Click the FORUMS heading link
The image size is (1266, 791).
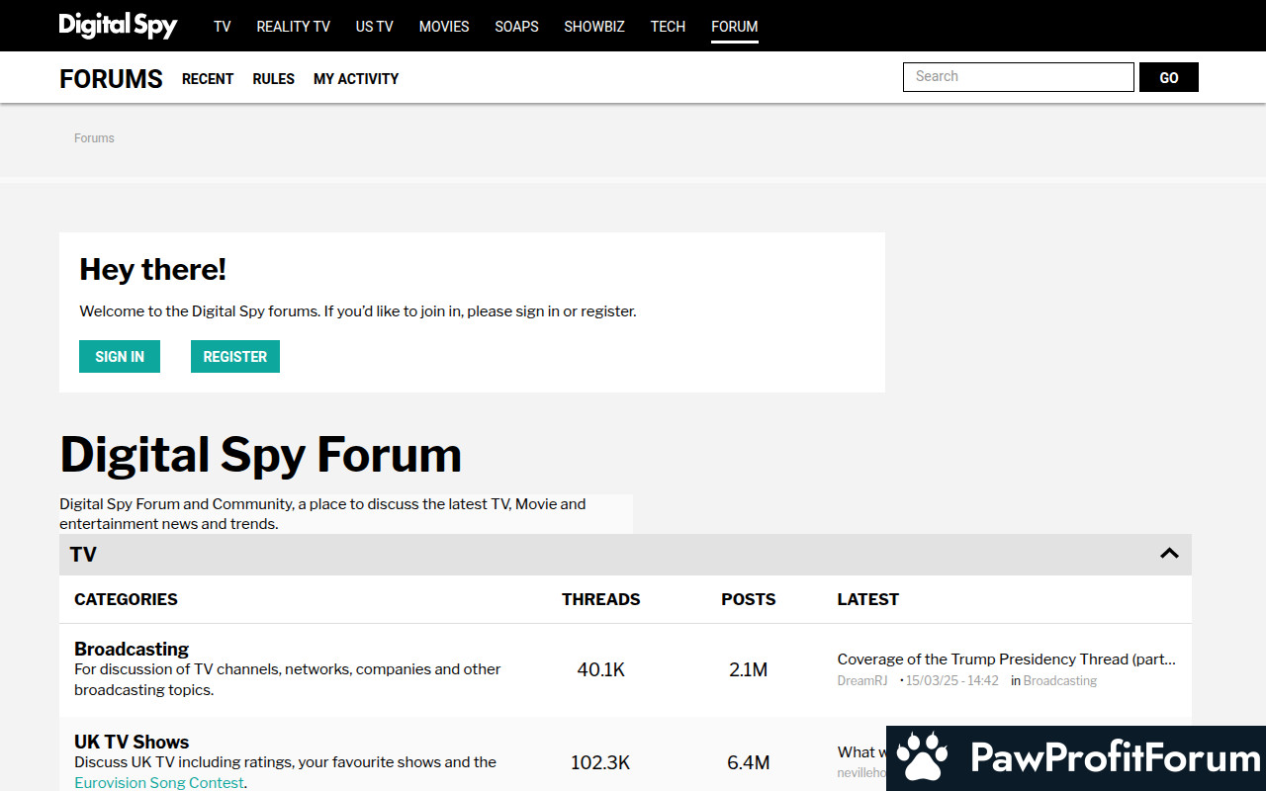pos(111,79)
